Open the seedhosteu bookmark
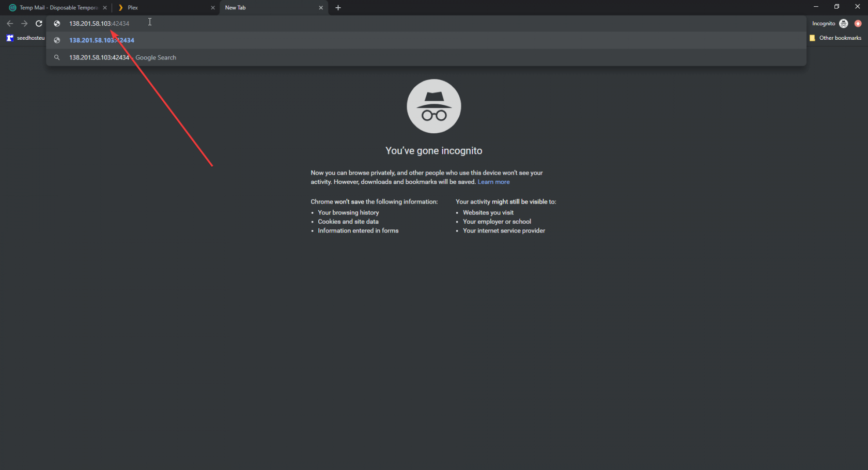 coord(26,38)
